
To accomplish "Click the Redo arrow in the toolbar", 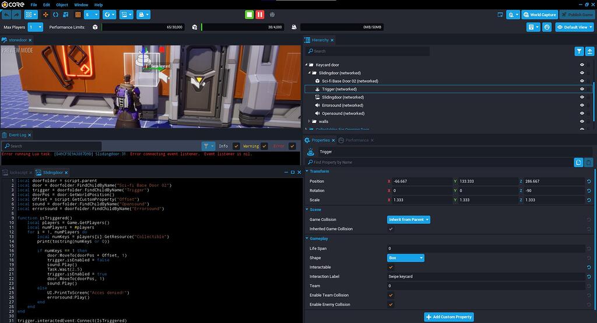I will pyautogui.click(x=16, y=15).
